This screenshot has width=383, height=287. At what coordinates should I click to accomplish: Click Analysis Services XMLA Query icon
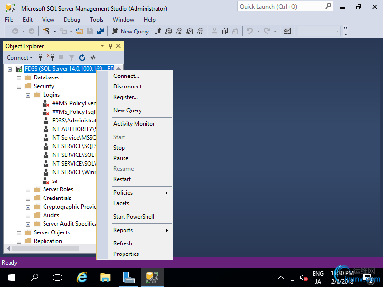pos(190,31)
